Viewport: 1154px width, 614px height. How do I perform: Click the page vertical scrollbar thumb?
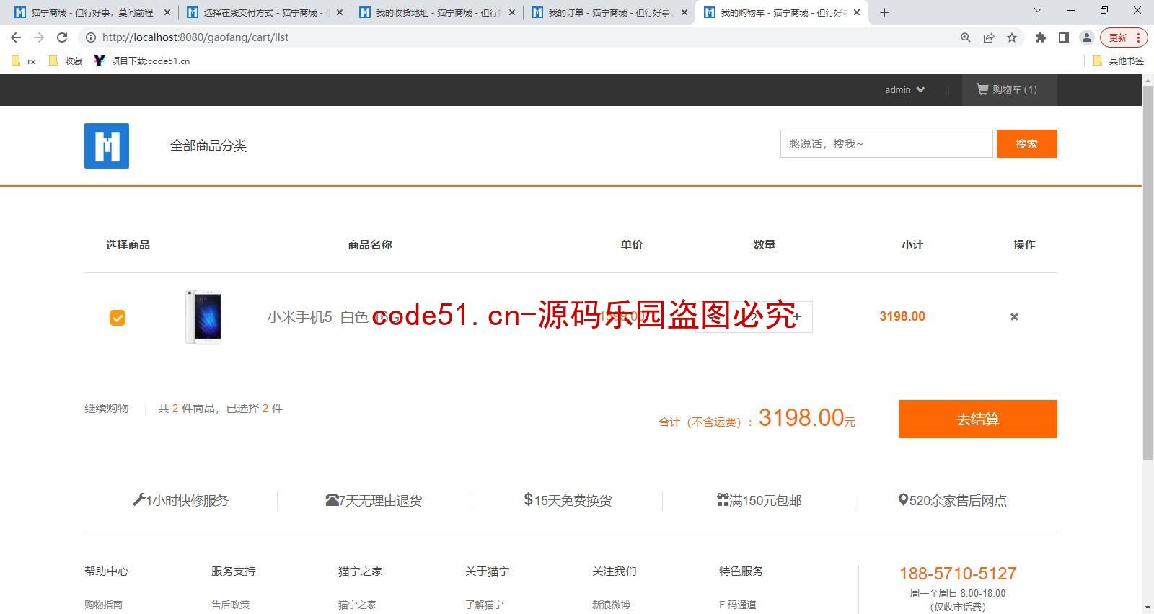[1148, 272]
